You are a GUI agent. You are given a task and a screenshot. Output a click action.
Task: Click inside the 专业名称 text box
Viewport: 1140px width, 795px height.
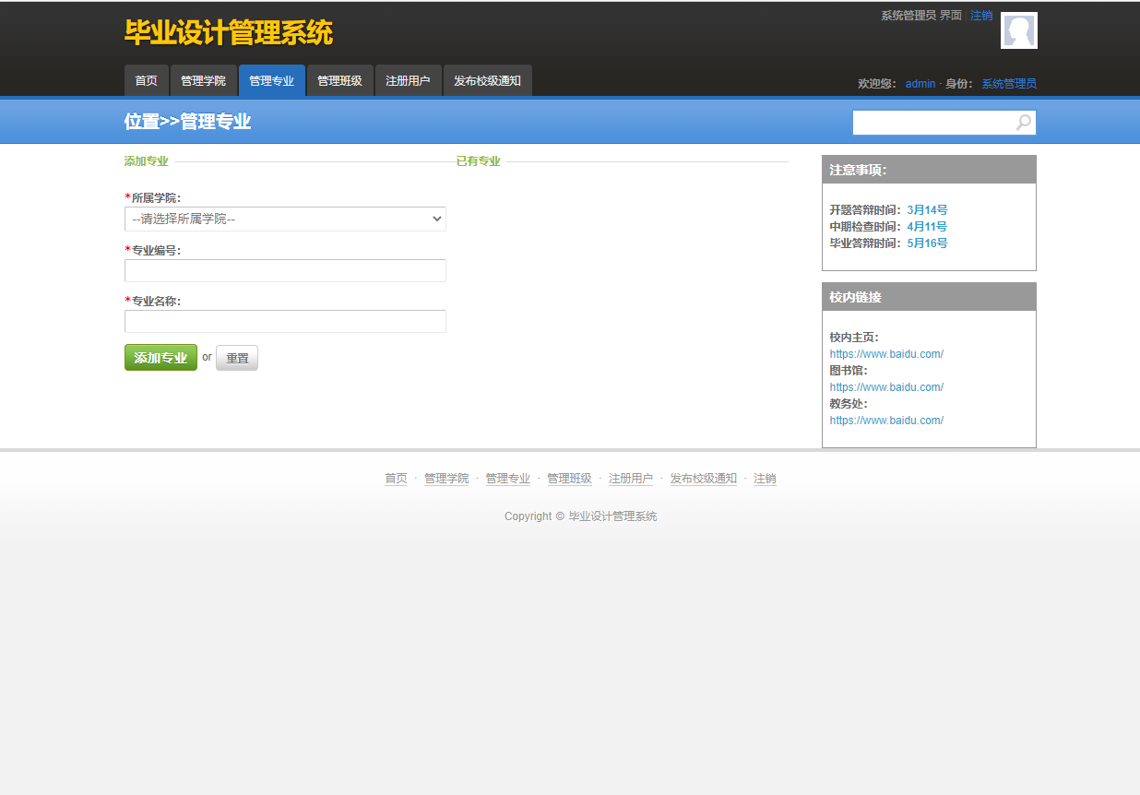tap(285, 322)
